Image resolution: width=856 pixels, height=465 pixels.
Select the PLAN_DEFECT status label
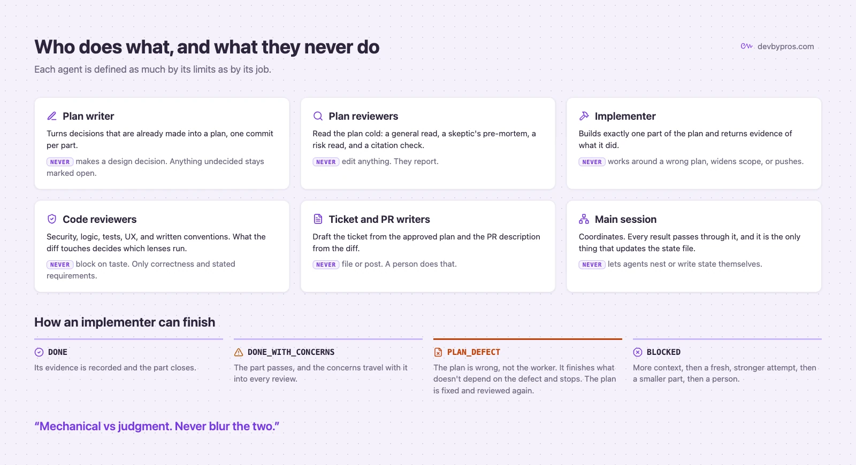[473, 352]
